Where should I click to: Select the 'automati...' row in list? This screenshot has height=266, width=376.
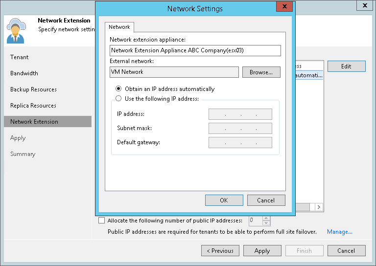[309, 75]
